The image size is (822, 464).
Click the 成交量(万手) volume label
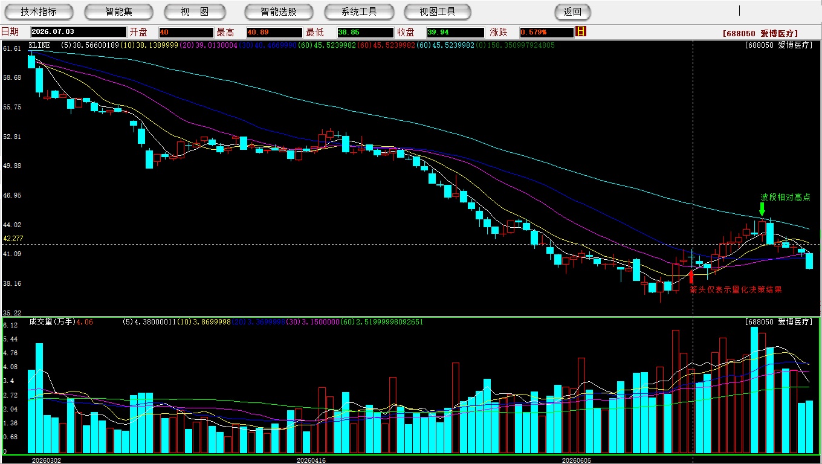(52, 322)
